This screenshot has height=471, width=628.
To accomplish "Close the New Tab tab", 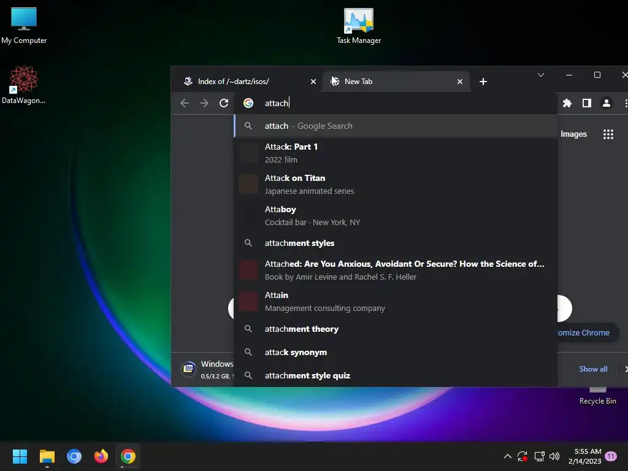I will tap(460, 82).
